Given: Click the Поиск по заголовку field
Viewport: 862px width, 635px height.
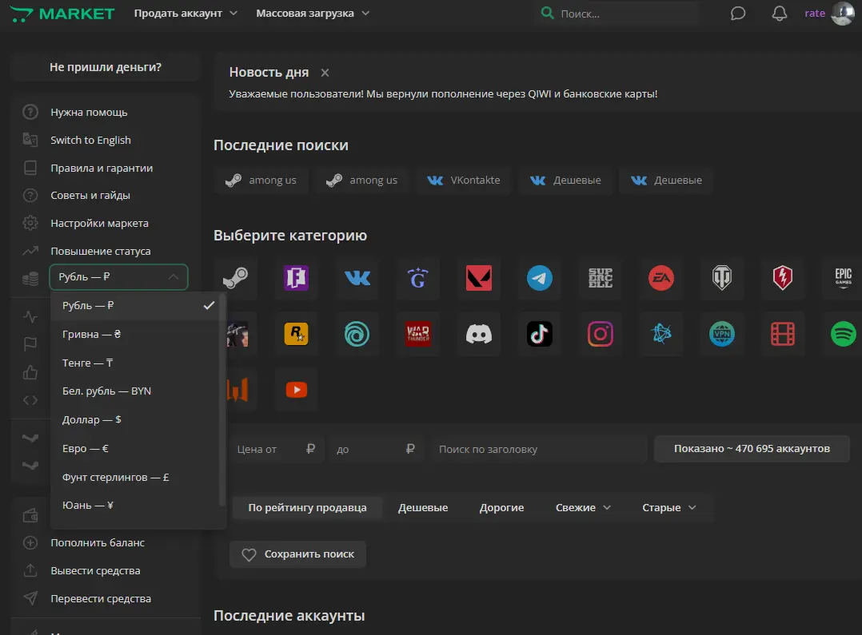Looking at the screenshot, I should coord(537,449).
